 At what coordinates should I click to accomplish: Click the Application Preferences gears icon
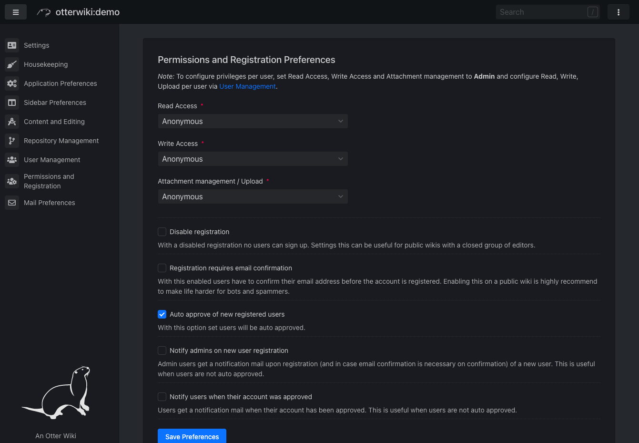tap(12, 83)
